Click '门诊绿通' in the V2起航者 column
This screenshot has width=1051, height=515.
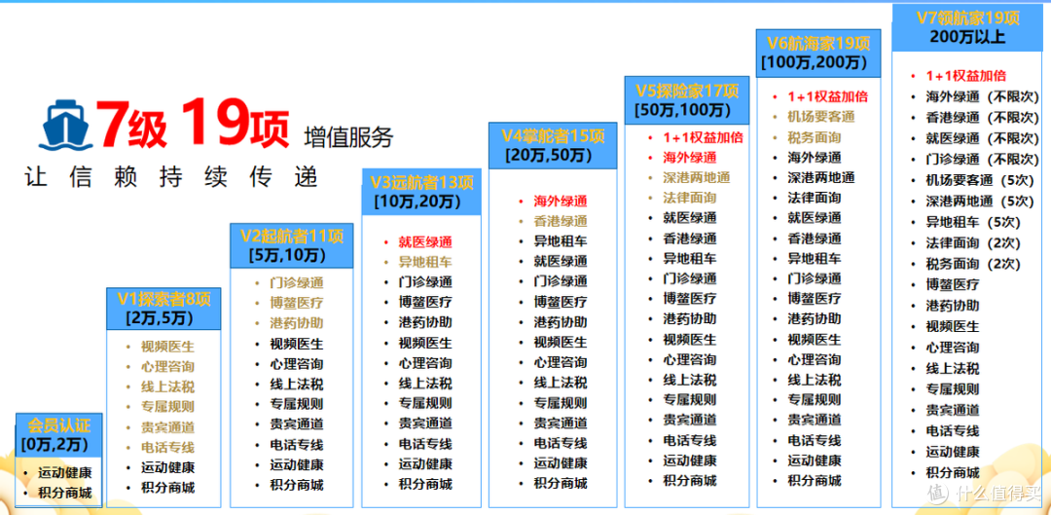tap(296, 283)
